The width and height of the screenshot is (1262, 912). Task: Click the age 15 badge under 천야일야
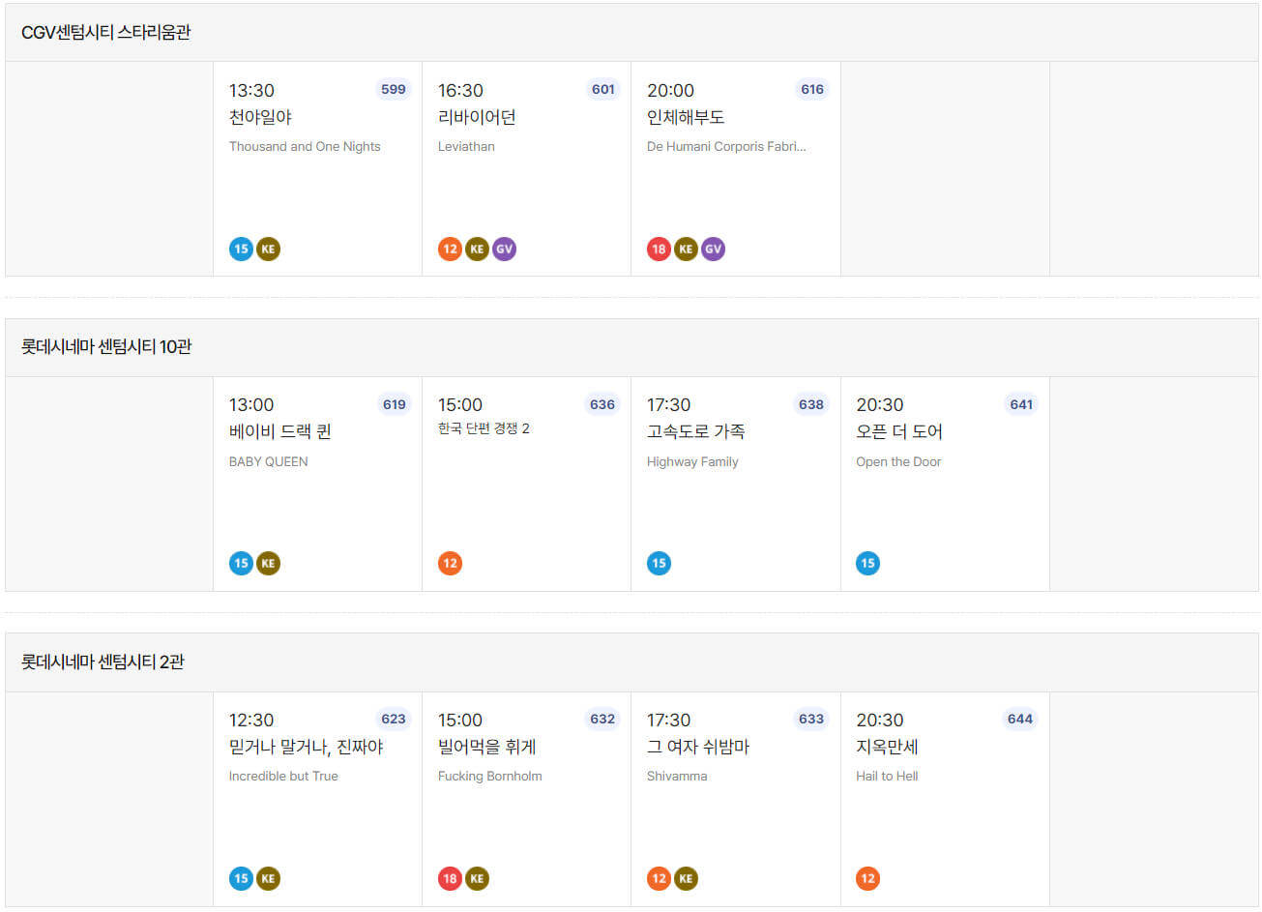pos(241,249)
